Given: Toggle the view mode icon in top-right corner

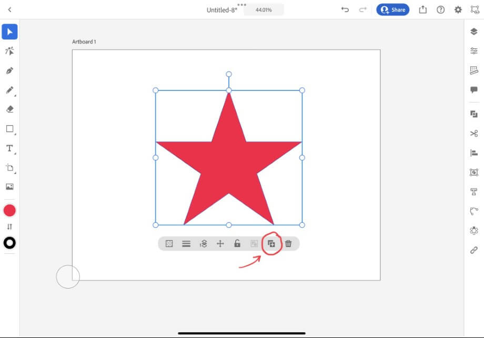Looking at the screenshot, I should click(475, 10).
